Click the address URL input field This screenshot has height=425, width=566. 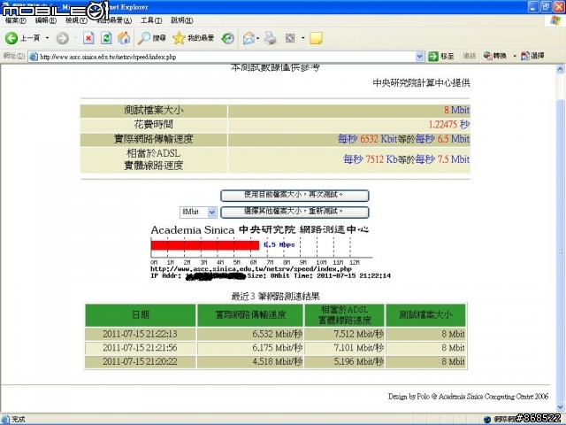coord(226,57)
